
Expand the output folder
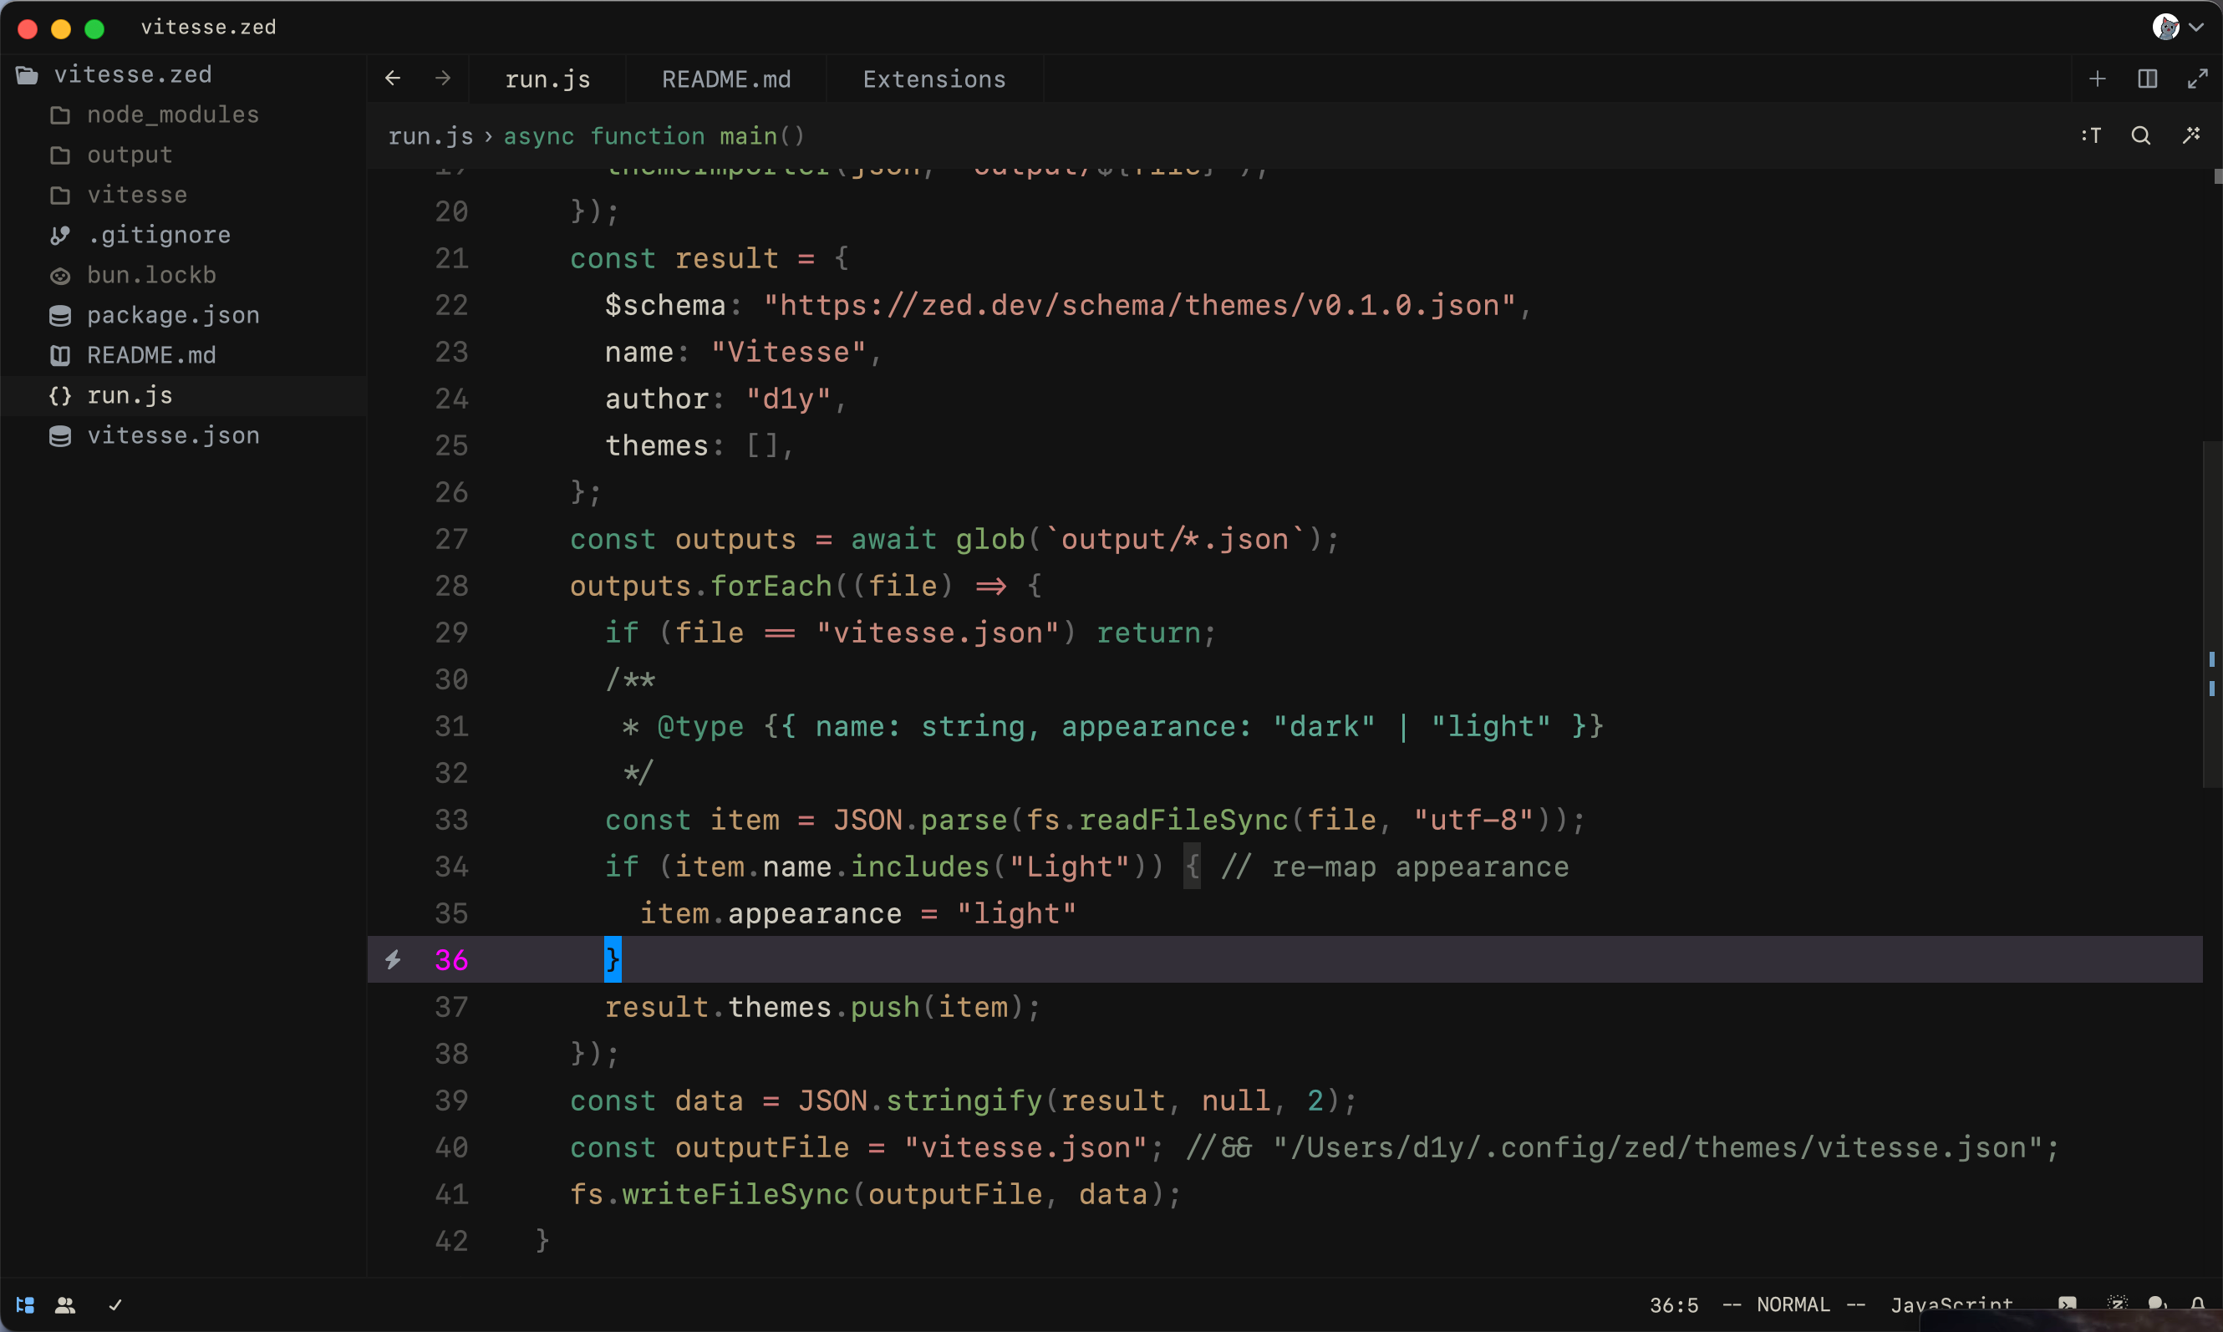[184, 155]
